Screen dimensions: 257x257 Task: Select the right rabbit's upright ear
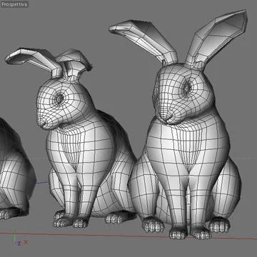(x=216, y=38)
